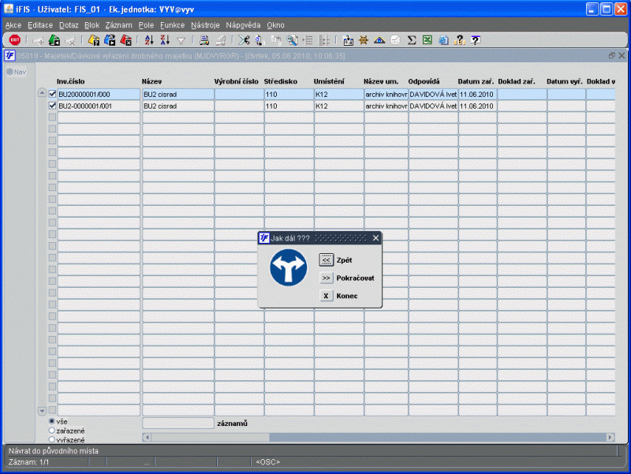Click the '<<' Zpět button in dialog

(x=326, y=260)
